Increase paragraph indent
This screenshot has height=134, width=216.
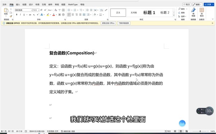coord(91,10)
